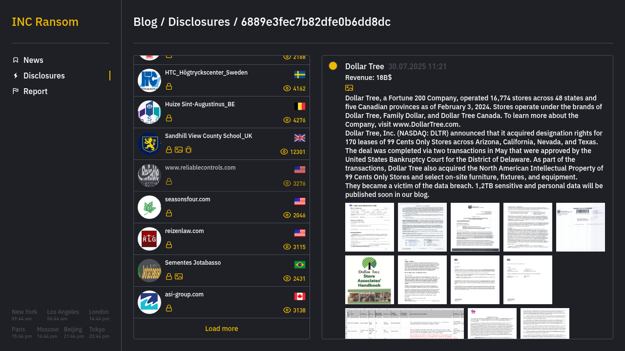The image size is (625, 351).
Task: Click the lock icon under asi-group.com
Action: (169, 308)
